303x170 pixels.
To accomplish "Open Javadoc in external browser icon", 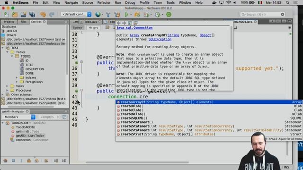I will tap(130, 23).
